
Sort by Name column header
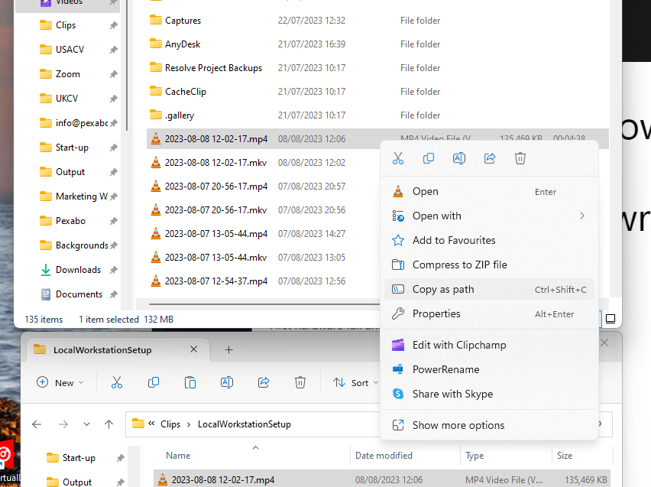click(x=178, y=456)
